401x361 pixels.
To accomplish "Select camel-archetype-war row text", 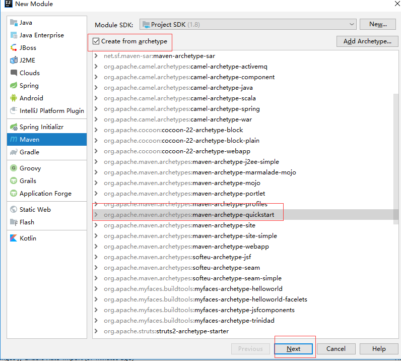I will click(x=178, y=119).
